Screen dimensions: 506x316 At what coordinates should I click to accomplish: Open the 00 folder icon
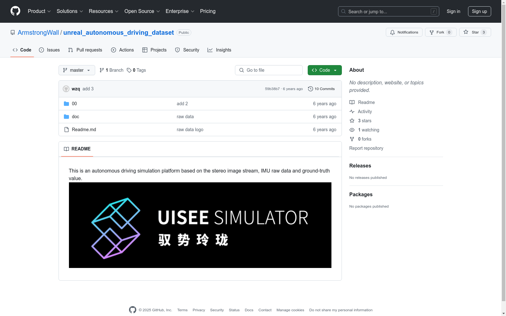click(66, 104)
